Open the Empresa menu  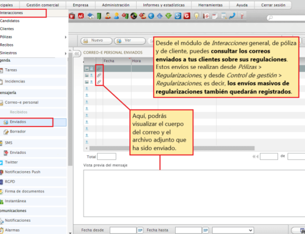coord(81,5)
